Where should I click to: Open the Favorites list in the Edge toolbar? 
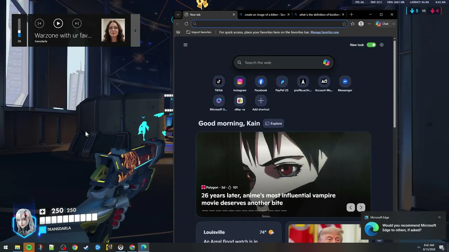[x=353, y=24]
